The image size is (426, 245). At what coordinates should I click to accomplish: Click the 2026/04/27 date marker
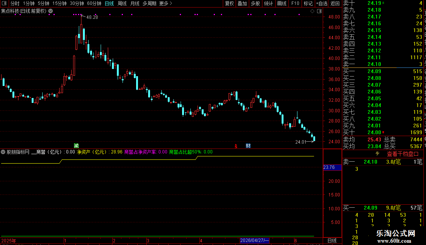[254, 240]
